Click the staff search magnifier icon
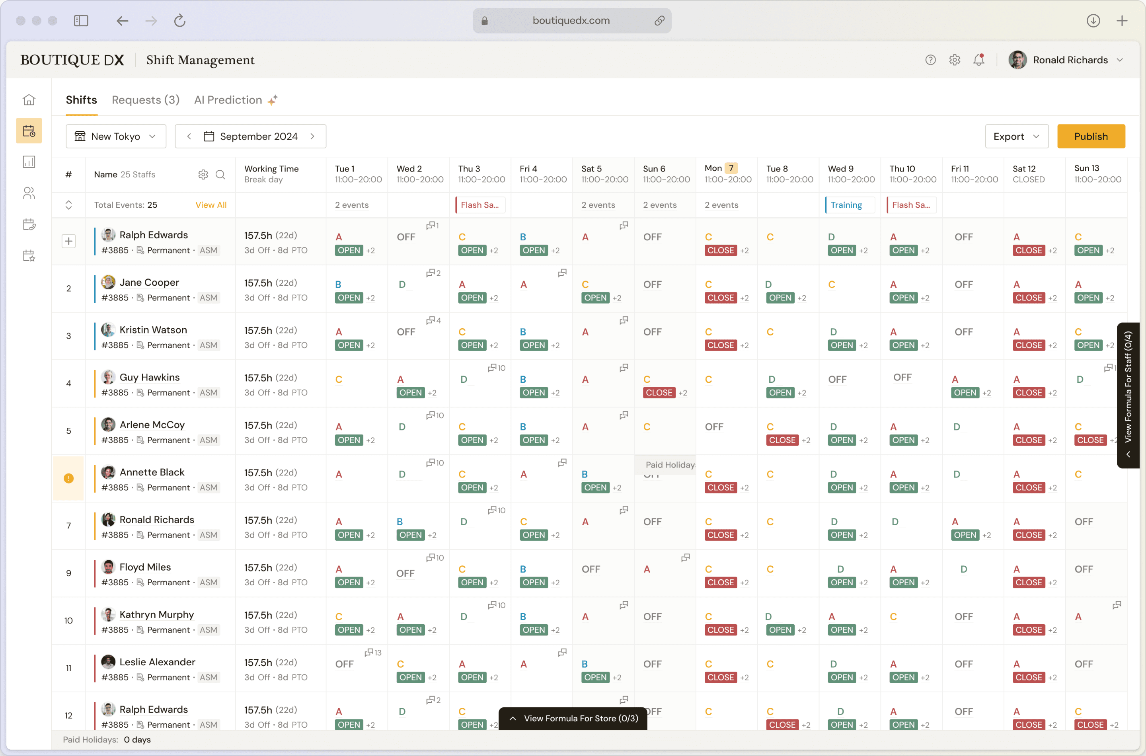This screenshot has width=1146, height=756. [220, 175]
